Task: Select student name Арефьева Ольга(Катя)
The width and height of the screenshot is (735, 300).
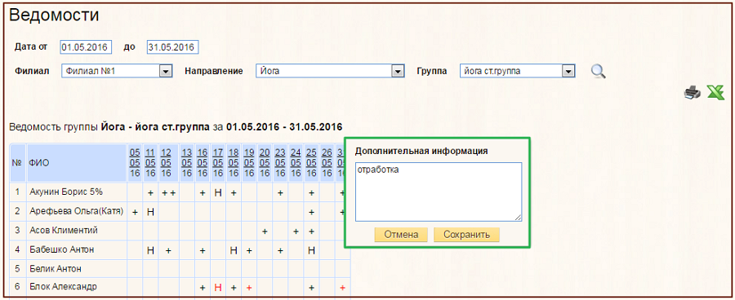Action: click(x=77, y=211)
